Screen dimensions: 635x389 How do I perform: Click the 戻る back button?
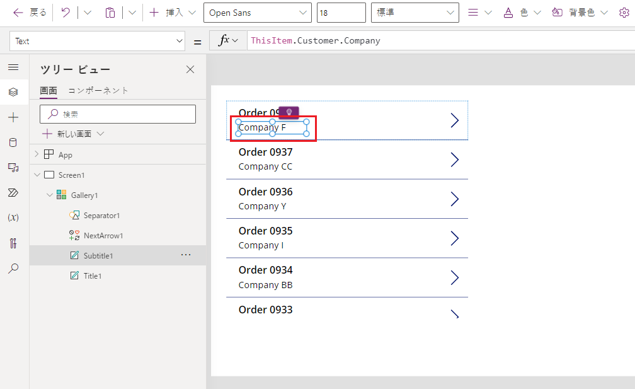click(30, 13)
